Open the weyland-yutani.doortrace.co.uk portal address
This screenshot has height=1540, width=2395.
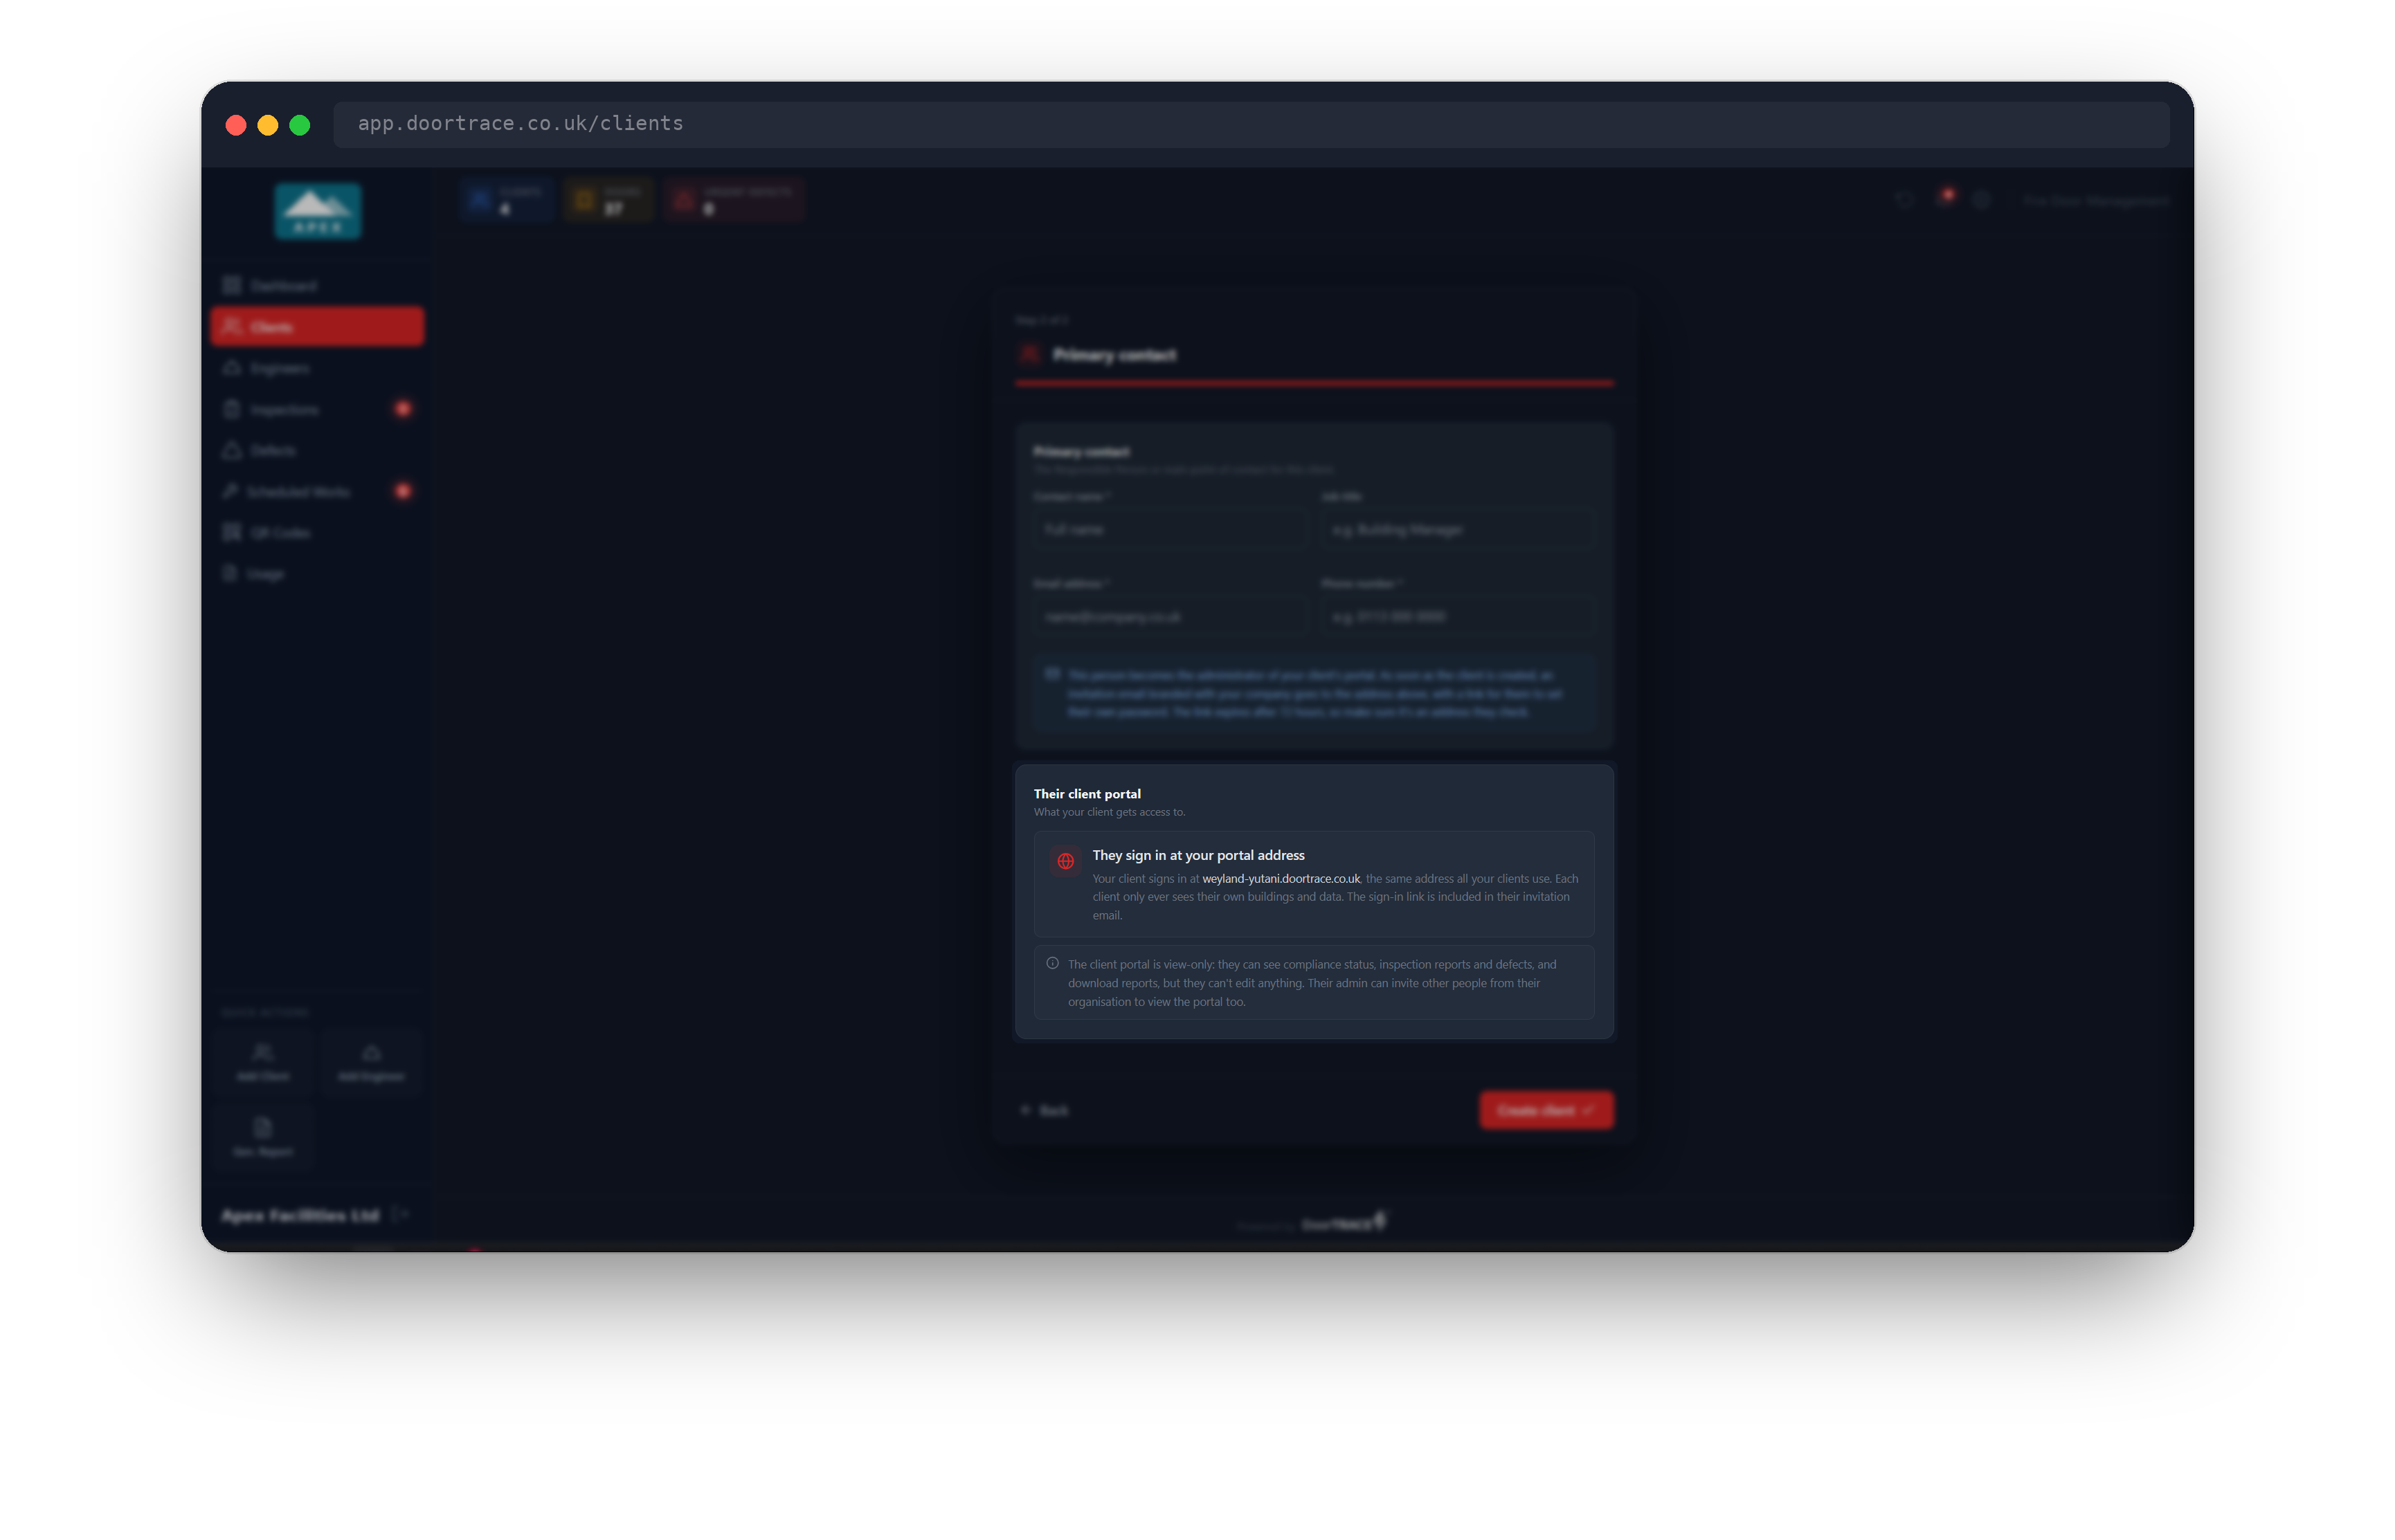point(1281,879)
